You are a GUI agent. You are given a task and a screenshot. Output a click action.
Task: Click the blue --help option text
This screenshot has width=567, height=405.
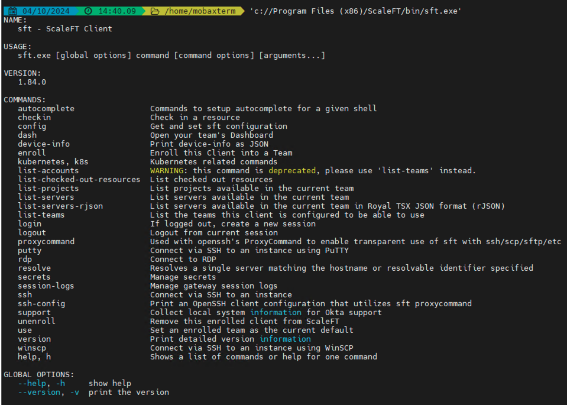tap(39, 383)
